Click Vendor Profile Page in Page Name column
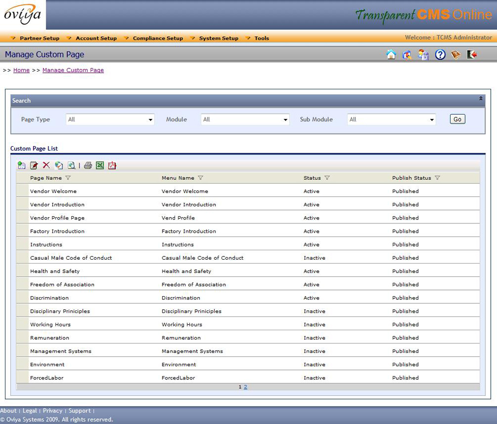497x424 pixels. (x=57, y=218)
